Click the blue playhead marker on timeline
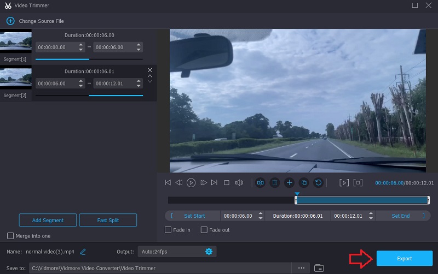The height and width of the screenshot is (274, 438). coord(297,193)
